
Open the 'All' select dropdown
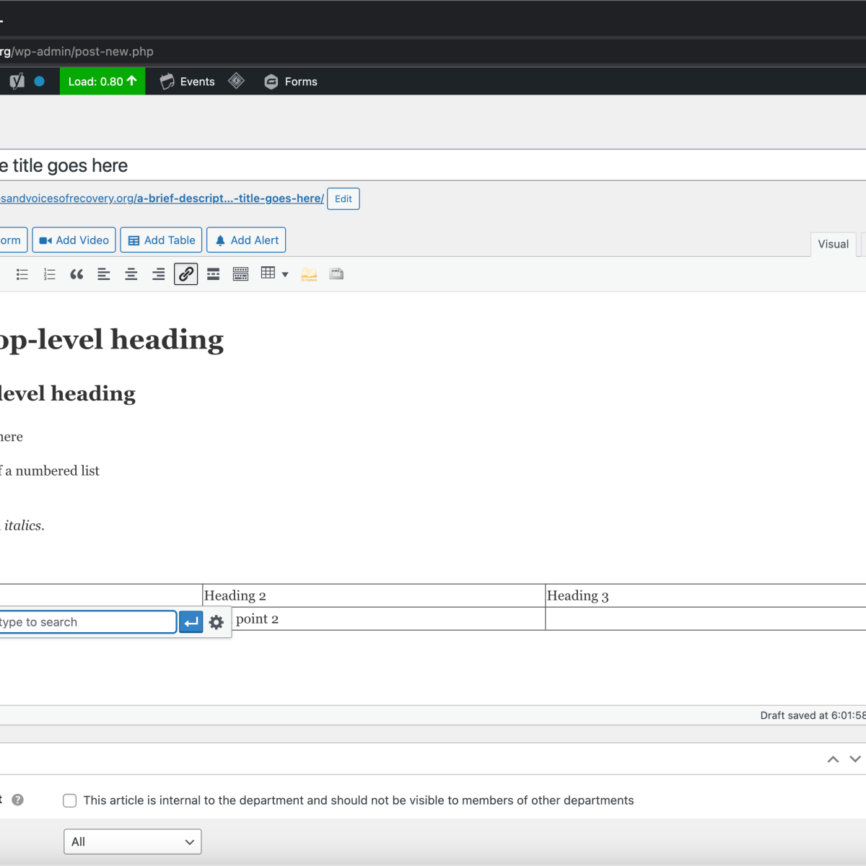132,841
